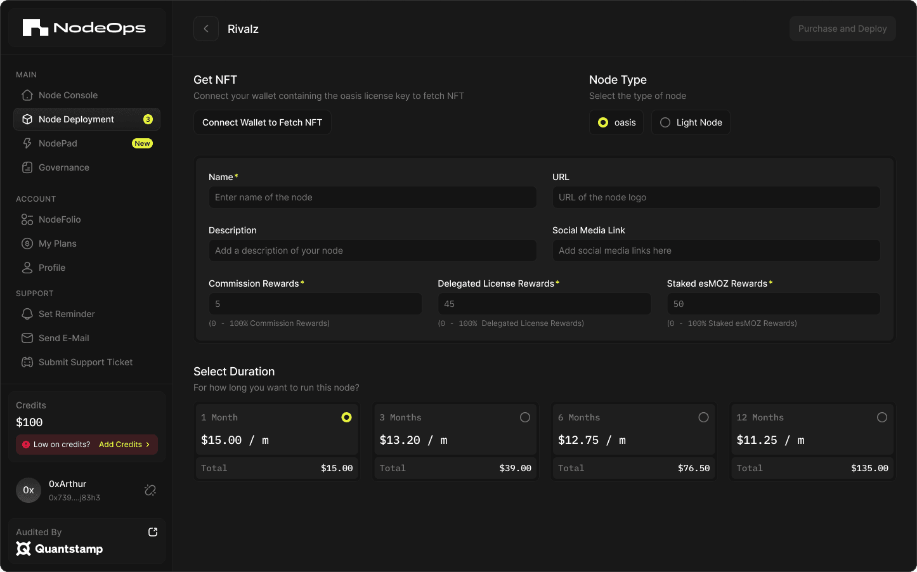Choose the 6 Months duration radio
Viewport: 917px width, 572px height.
tap(703, 417)
